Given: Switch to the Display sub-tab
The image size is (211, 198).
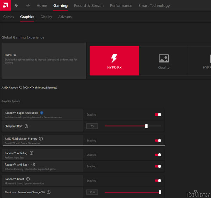Looking at the screenshot, I should (46, 17).
